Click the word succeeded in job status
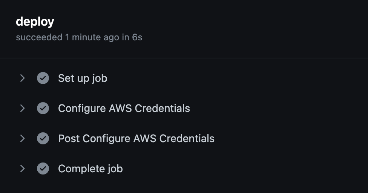Viewport: 368px width, 193px height. 39,37
